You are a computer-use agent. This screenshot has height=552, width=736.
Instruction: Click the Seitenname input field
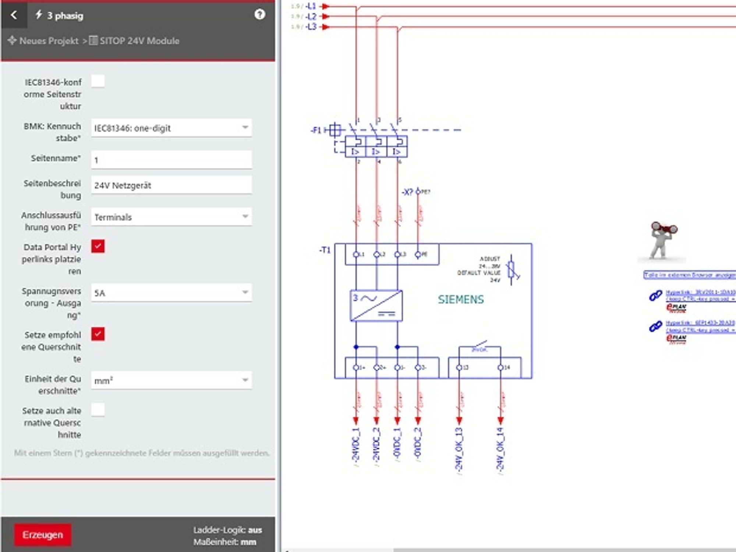[171, 160]
